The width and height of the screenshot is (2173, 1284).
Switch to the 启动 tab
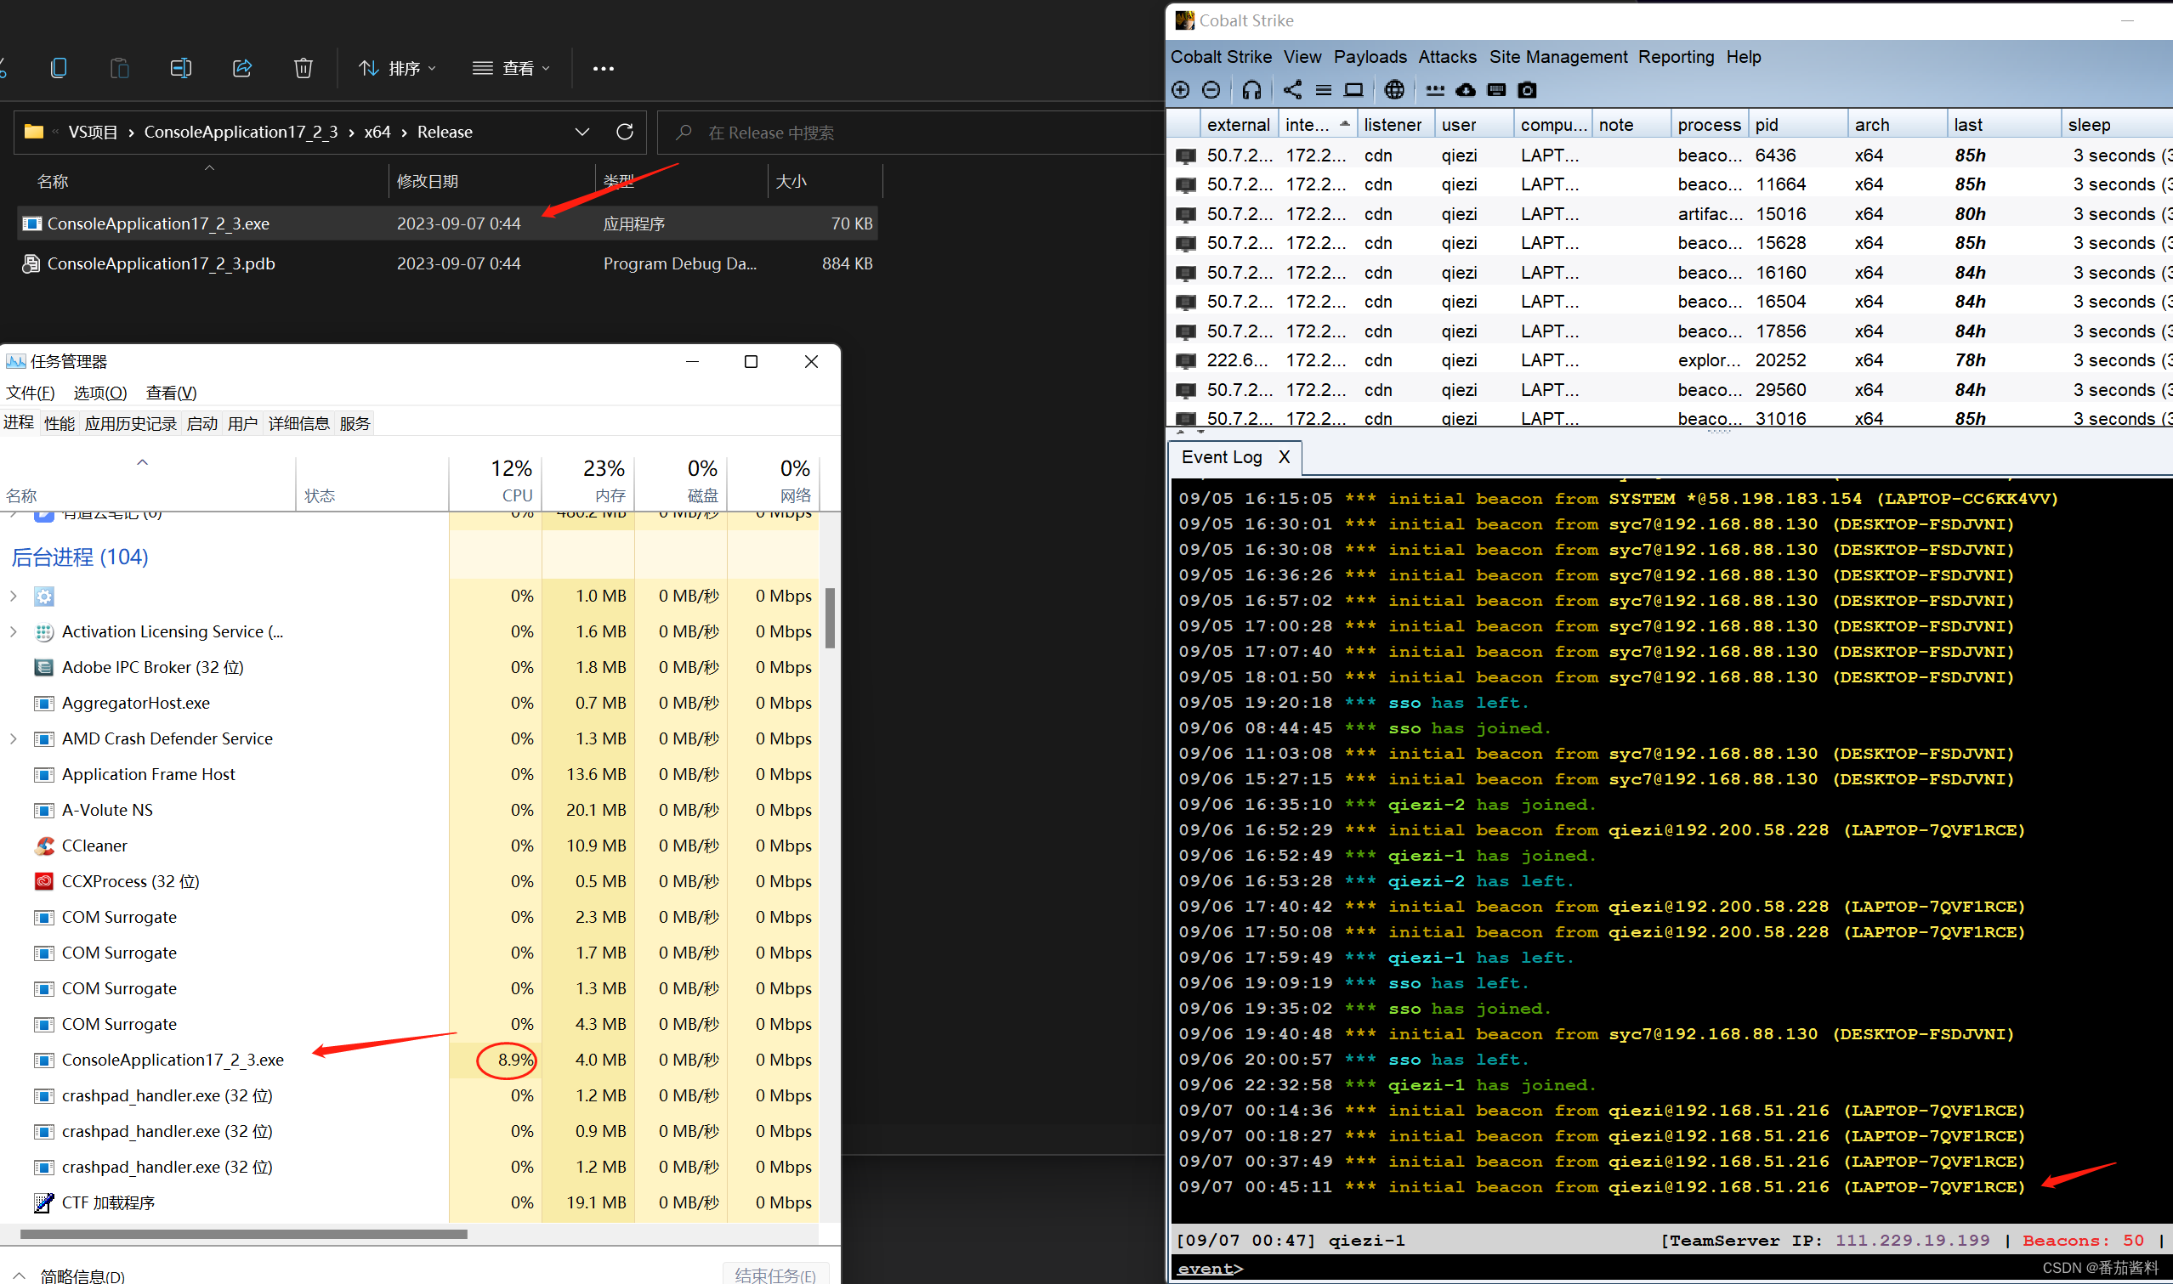tap(201, 423)
